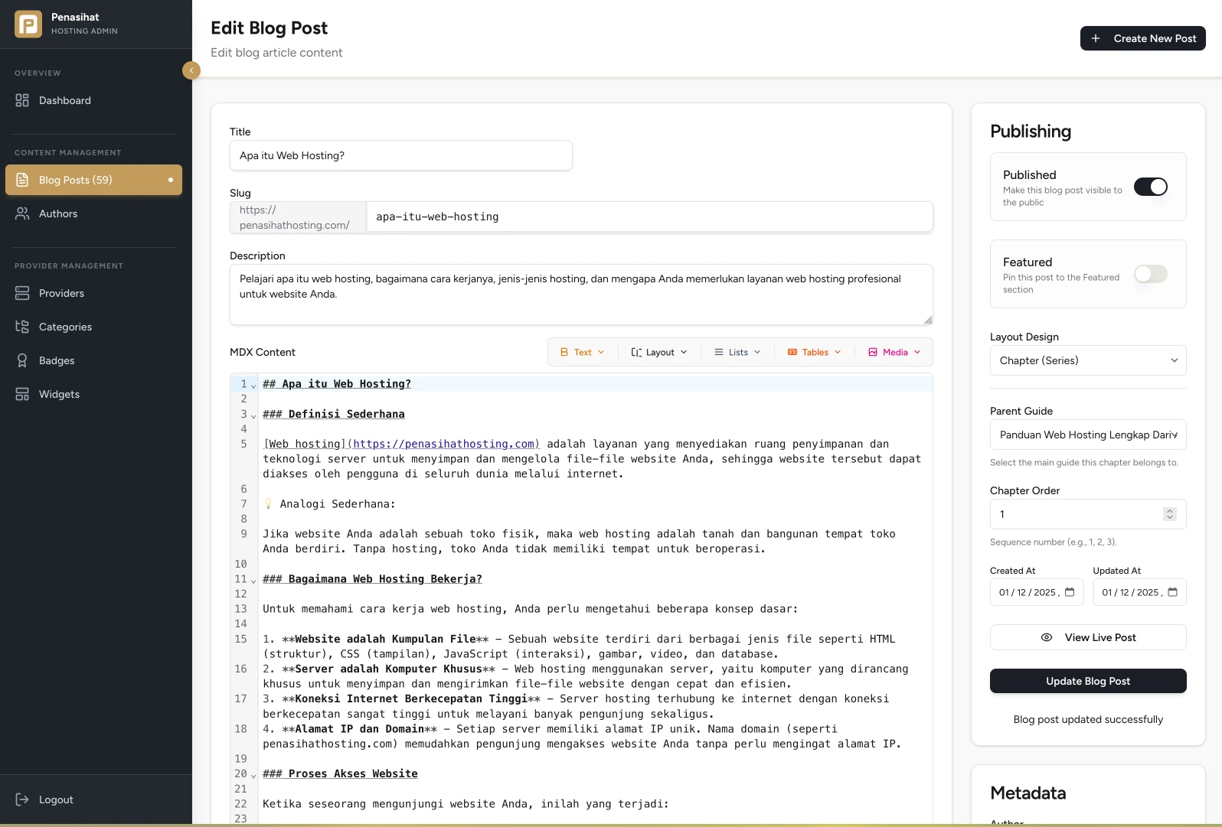The image size is (1222, 827).
Task: Open Badges in sidebar
Action: [93, 360]
